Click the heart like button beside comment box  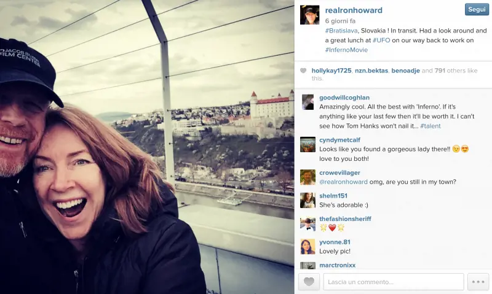[x=309, y=282]
